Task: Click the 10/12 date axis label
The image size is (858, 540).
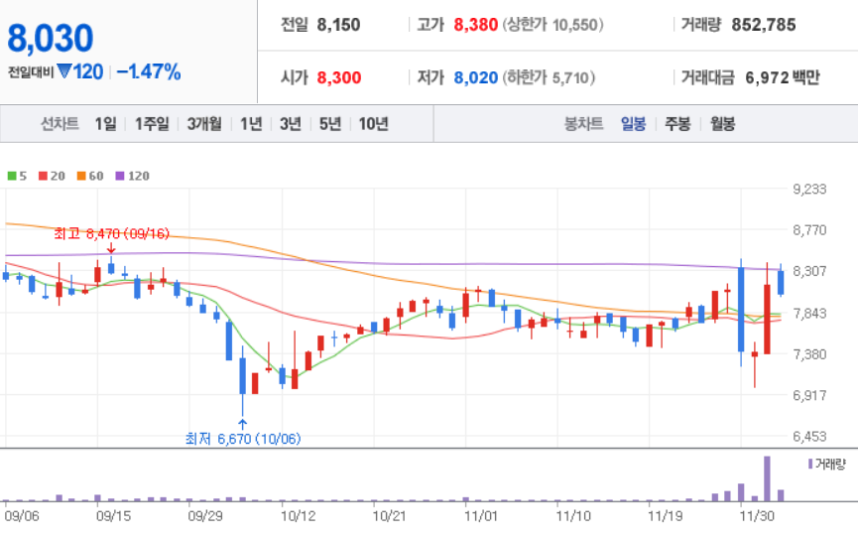Action: coord(299,516)
